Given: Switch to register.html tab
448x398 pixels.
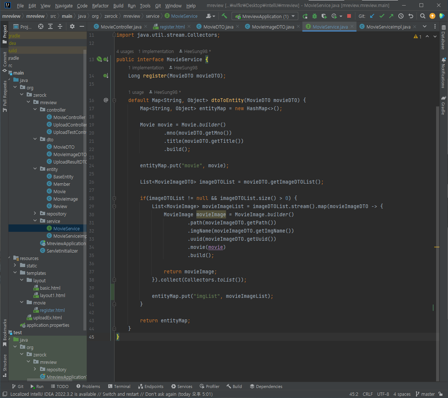Looking at the screenshot, I should tap(172, 27).
